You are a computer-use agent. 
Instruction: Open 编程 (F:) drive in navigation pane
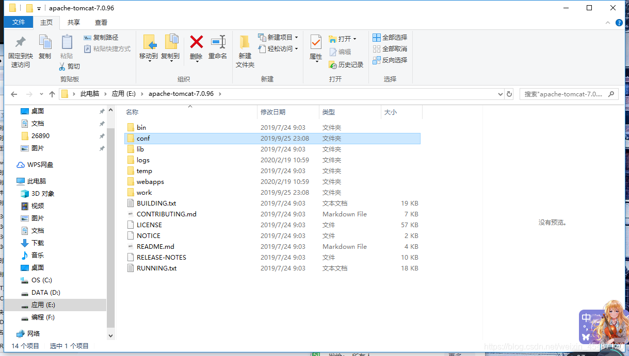coord(43,317)
